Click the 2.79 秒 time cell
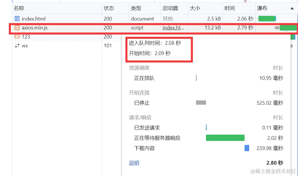The width and height of the screenshot is (298, 176). pos(245,28)
